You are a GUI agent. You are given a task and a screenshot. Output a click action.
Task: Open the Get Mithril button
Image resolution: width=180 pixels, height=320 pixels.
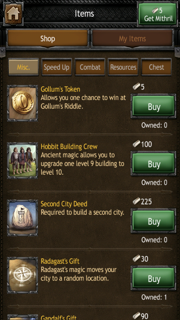click(x=158, y=14)
